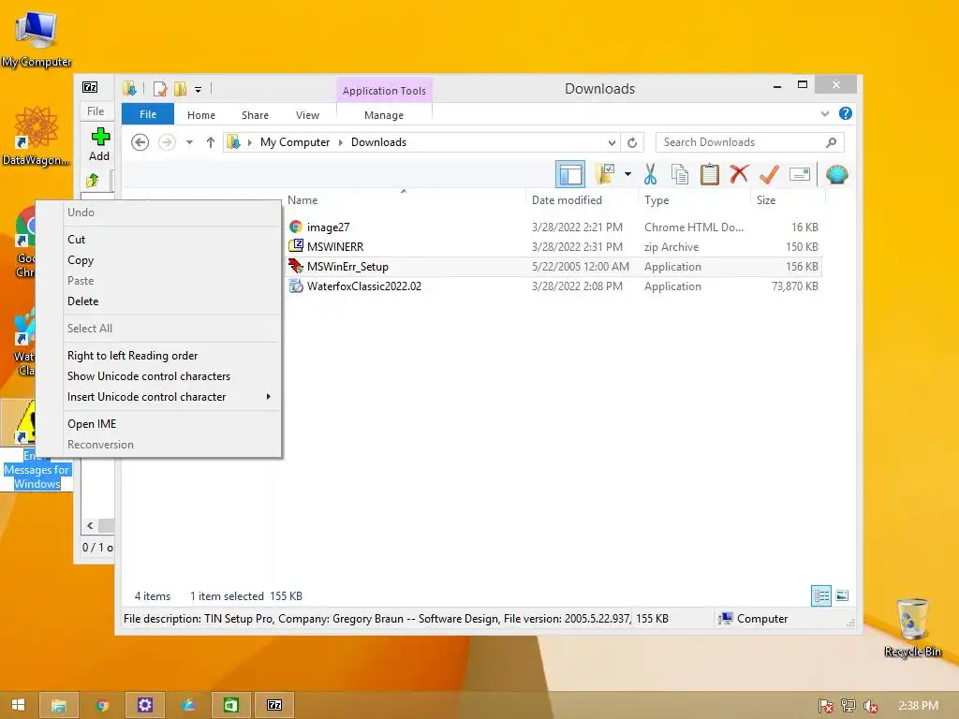Click the Application Tools contextual tab header
959x719 pixels.
pos(384,91)
